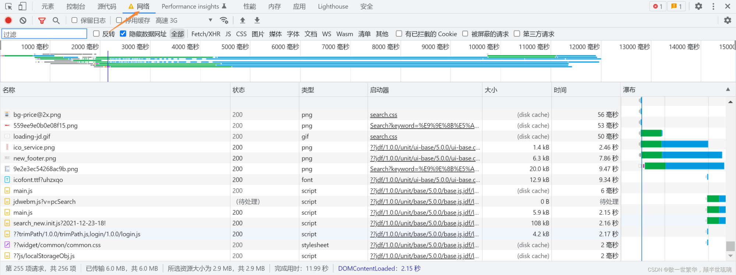Viewport: 736px width, 275px height.
Task: Check the third-party requests (第三方请求) checkbox
Action: (x=517, y=34)
